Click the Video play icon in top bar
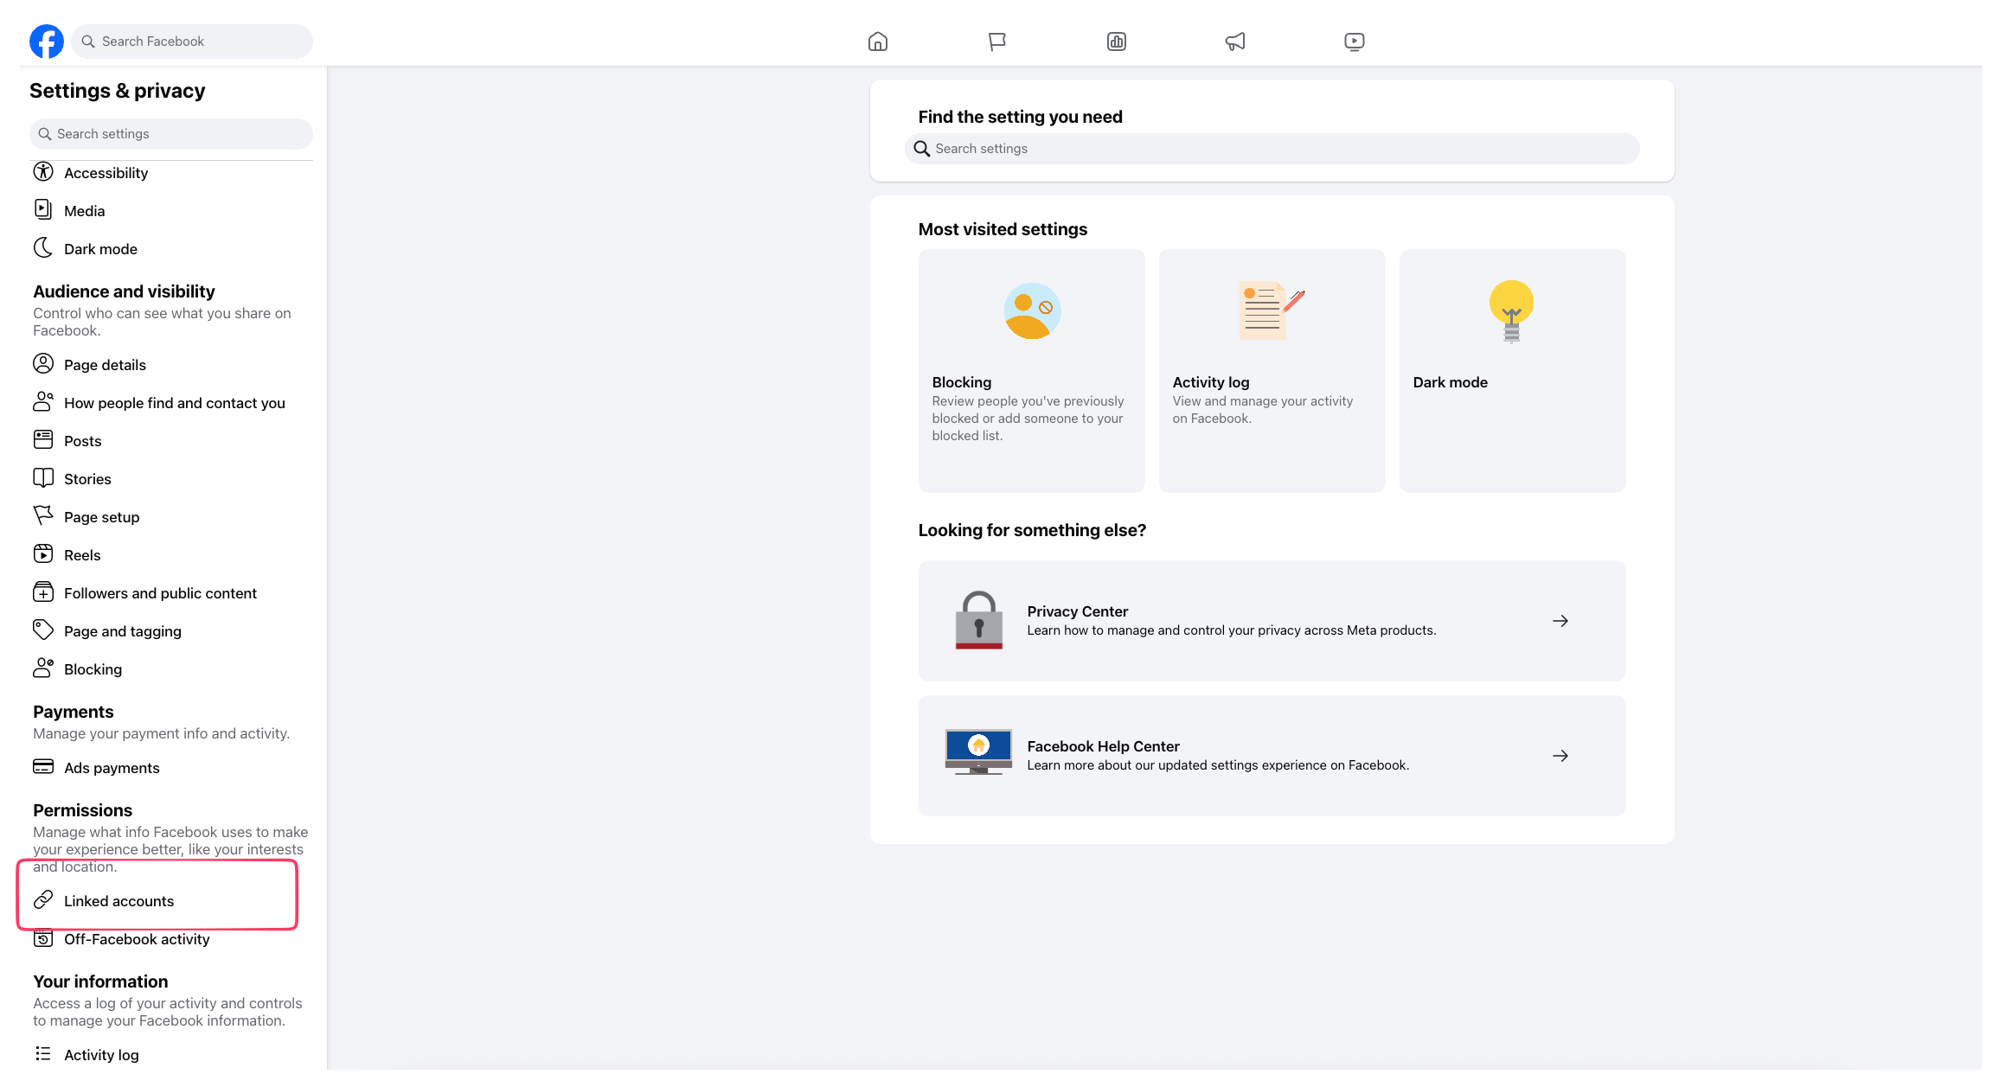Viewport: 1999px width, 1087px height. click(1354, 42)
